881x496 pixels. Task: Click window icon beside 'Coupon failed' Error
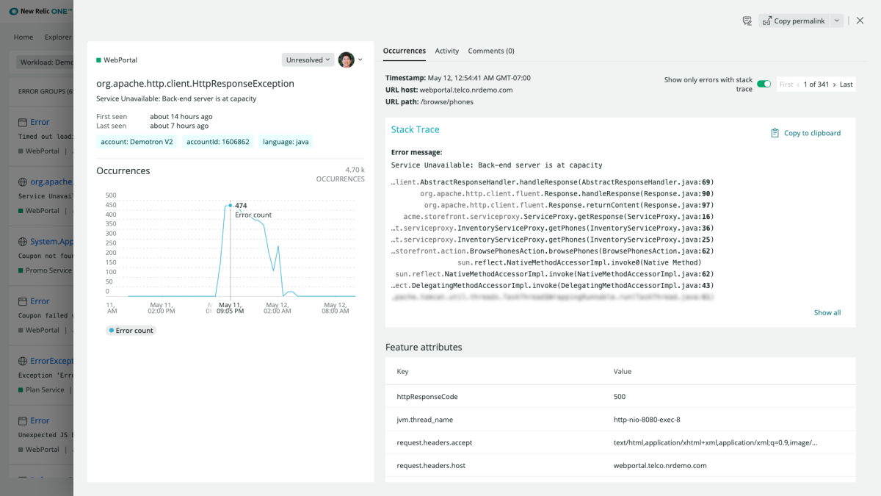coord(23,301)
